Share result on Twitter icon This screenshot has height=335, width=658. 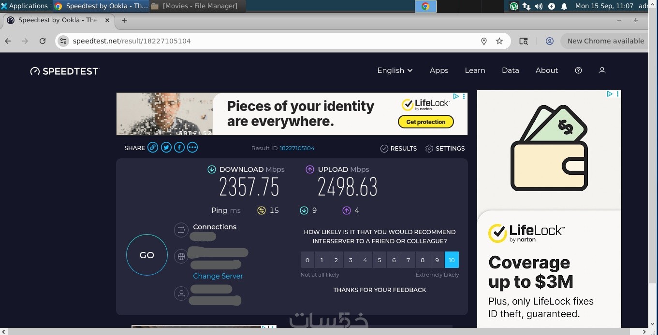pos(166,148)
